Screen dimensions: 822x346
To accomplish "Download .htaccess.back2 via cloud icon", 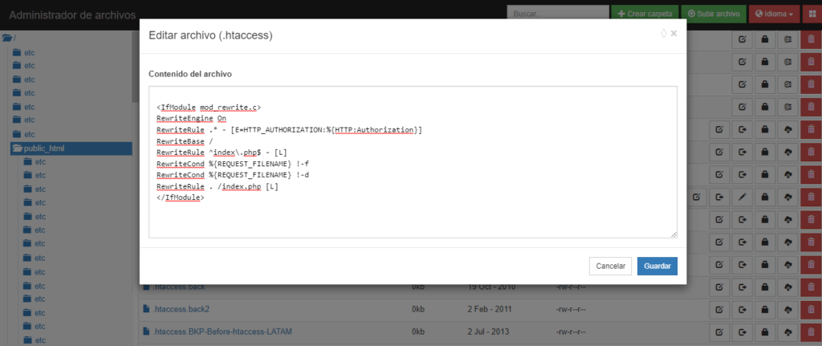I will tap(787, 309).
